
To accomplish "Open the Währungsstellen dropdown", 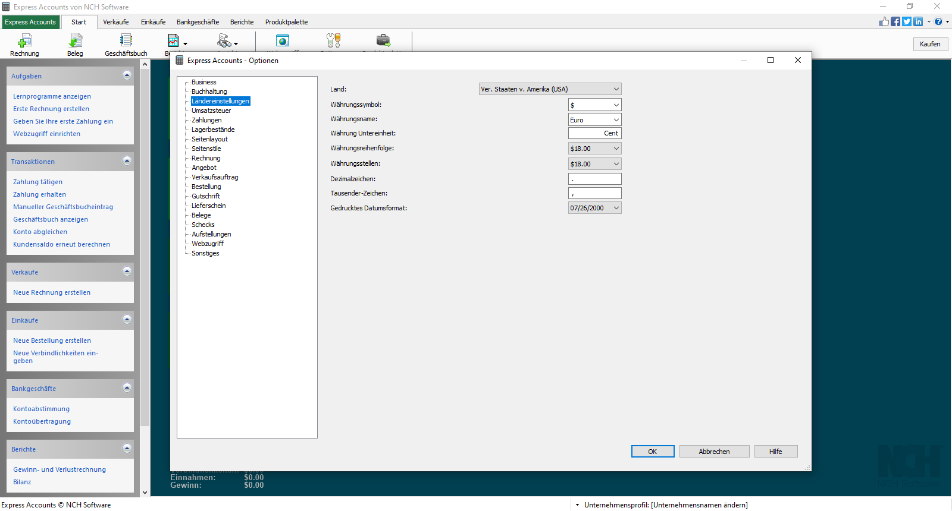I will coord(595,164).
